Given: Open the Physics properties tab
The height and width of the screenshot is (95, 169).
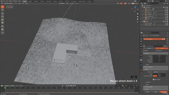Looking at the screenshot, I should click(141, 63).
